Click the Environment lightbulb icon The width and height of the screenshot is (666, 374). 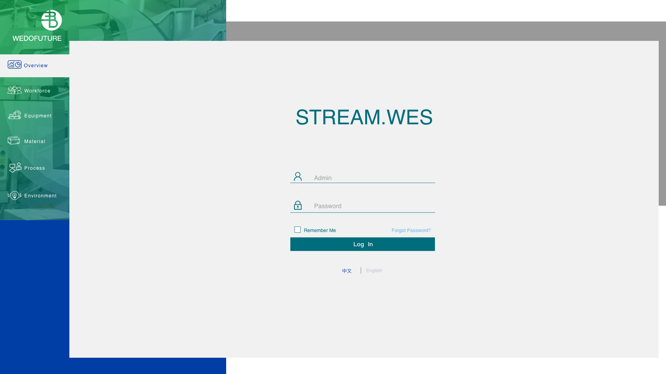coord(15,195)
